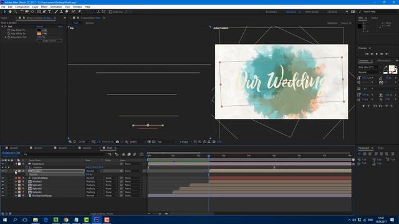Open the timeline Graph Editor
This screenshot has height=224, width=399.
142,154
